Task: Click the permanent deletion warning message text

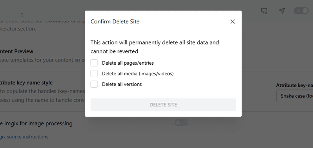Action: (155, 47)
